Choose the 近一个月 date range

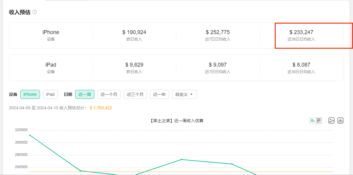(109, 94)
